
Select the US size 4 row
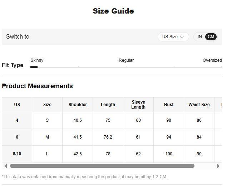click(x=17, y=120)
